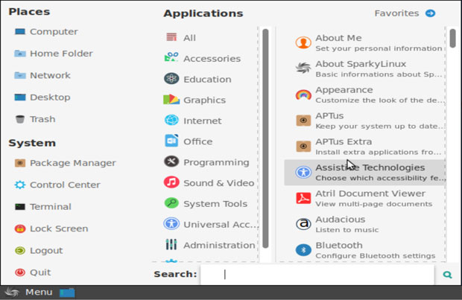Click the applications list scrollbar thumb

click(453, 38)
